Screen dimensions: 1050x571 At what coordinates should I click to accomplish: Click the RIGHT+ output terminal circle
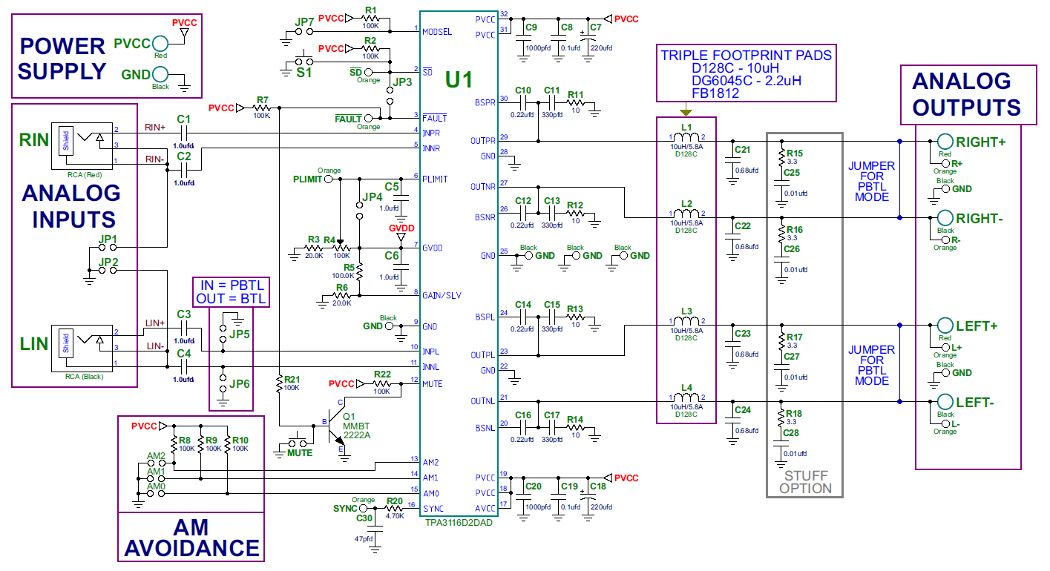click(x=945, y=139)
